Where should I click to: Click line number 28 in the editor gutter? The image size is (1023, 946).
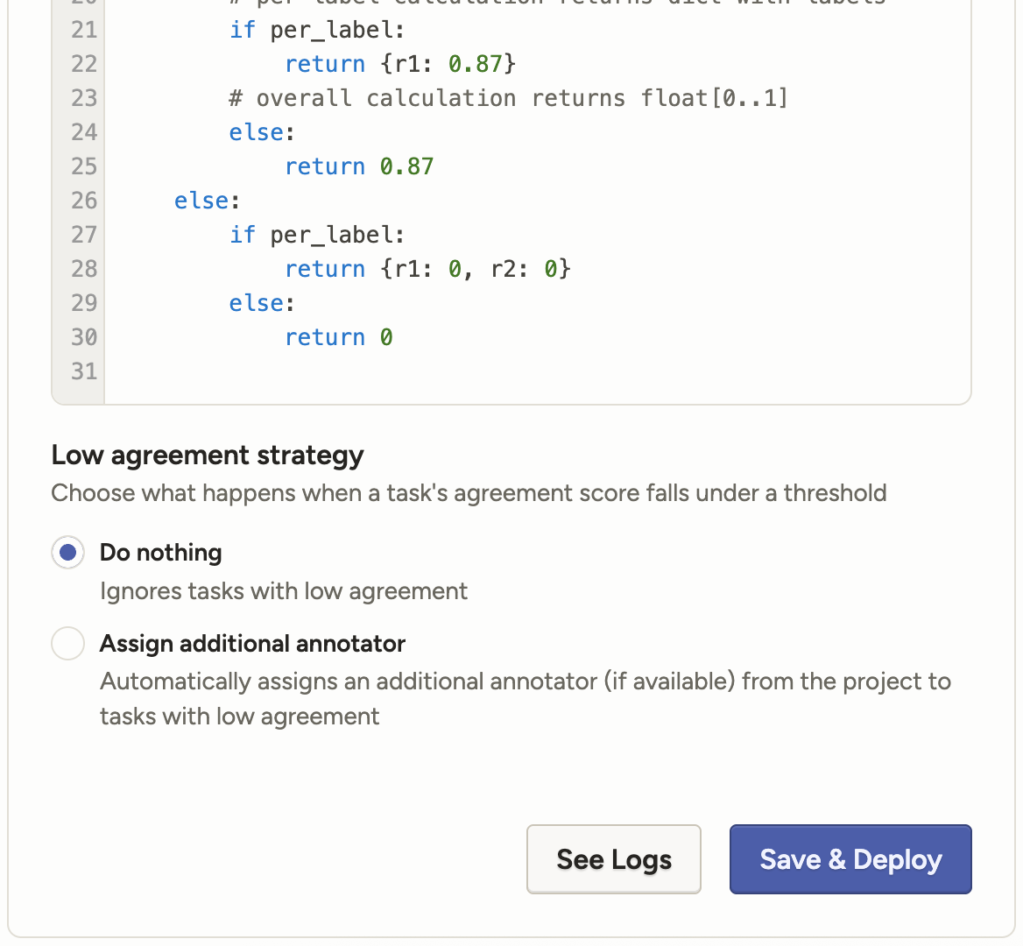click(84, 269)
